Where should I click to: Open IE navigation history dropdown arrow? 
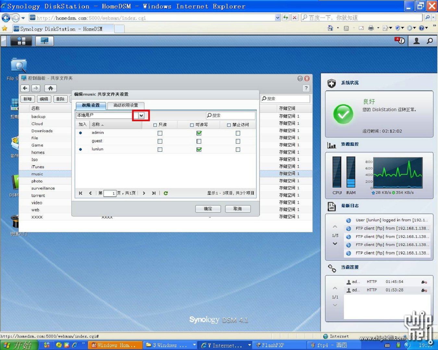tap(23, 18)
